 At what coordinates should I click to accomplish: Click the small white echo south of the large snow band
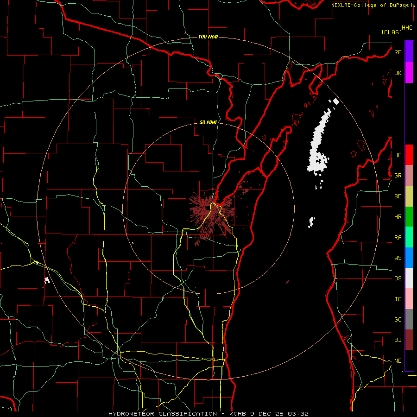point(311,222)
